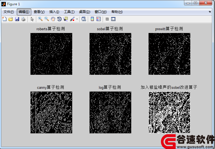
Task: Open the 桌面(D) menu
Action: [x=85, y=12]
